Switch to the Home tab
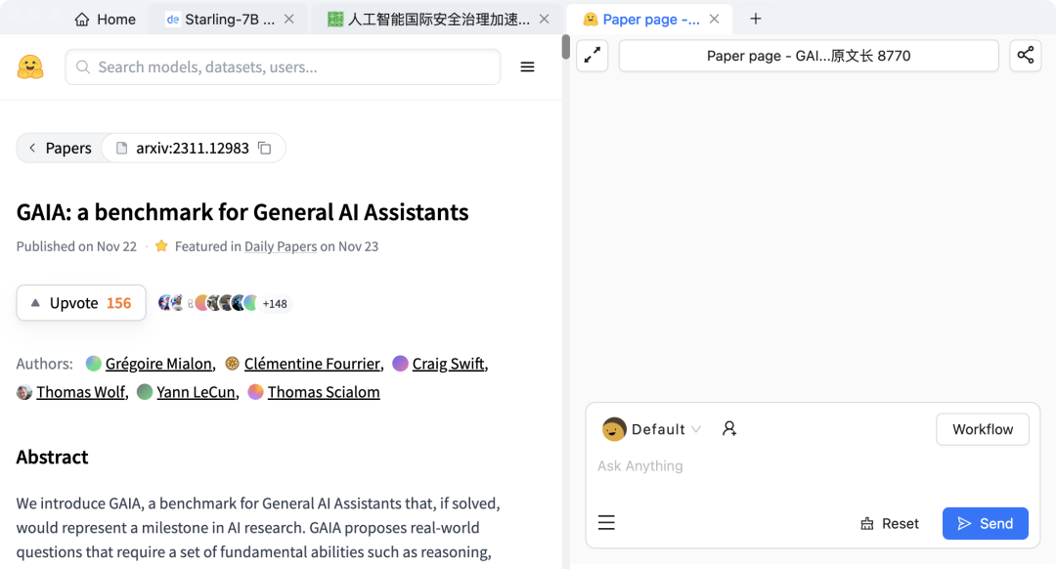The height and width of the screenshot is (569, 1056). (106, 19)
